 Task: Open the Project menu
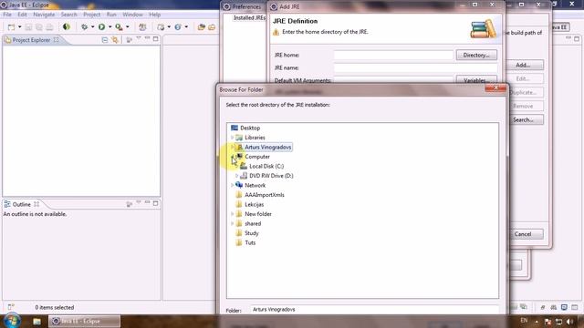pyautogui.click(x=91, y=15)
